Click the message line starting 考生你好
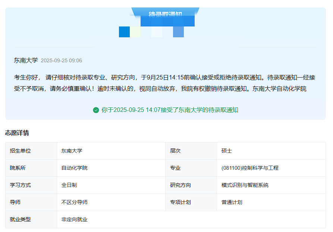This screenshot has height=232, width=333. click(x=164, y=77)
